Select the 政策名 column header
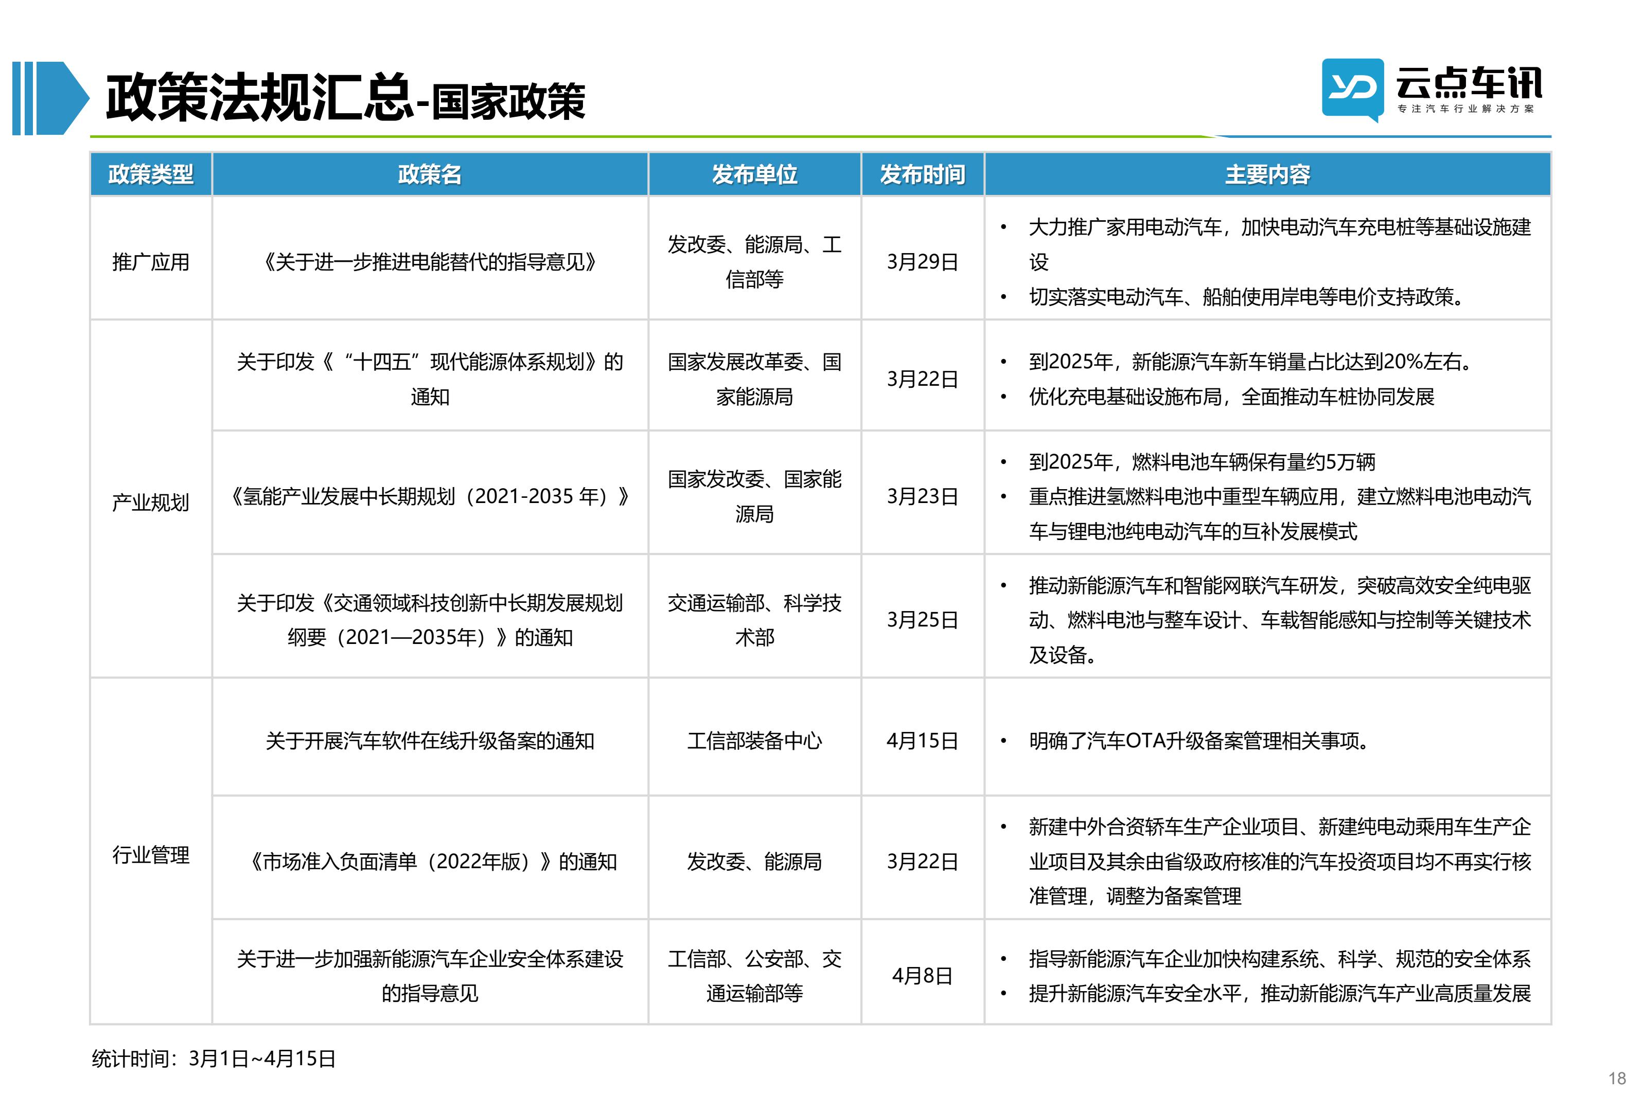The height and width of the screenshot is (1094, 1642). click(x=430, y=174)
